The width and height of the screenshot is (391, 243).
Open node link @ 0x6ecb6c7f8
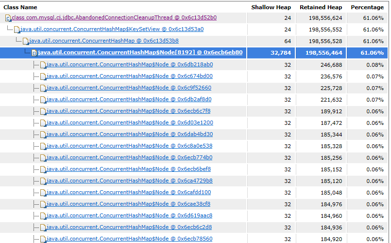(129, 111)
